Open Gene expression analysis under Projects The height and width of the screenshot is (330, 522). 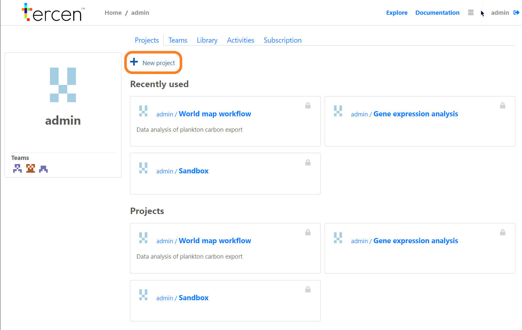click(x=416, y=241)
